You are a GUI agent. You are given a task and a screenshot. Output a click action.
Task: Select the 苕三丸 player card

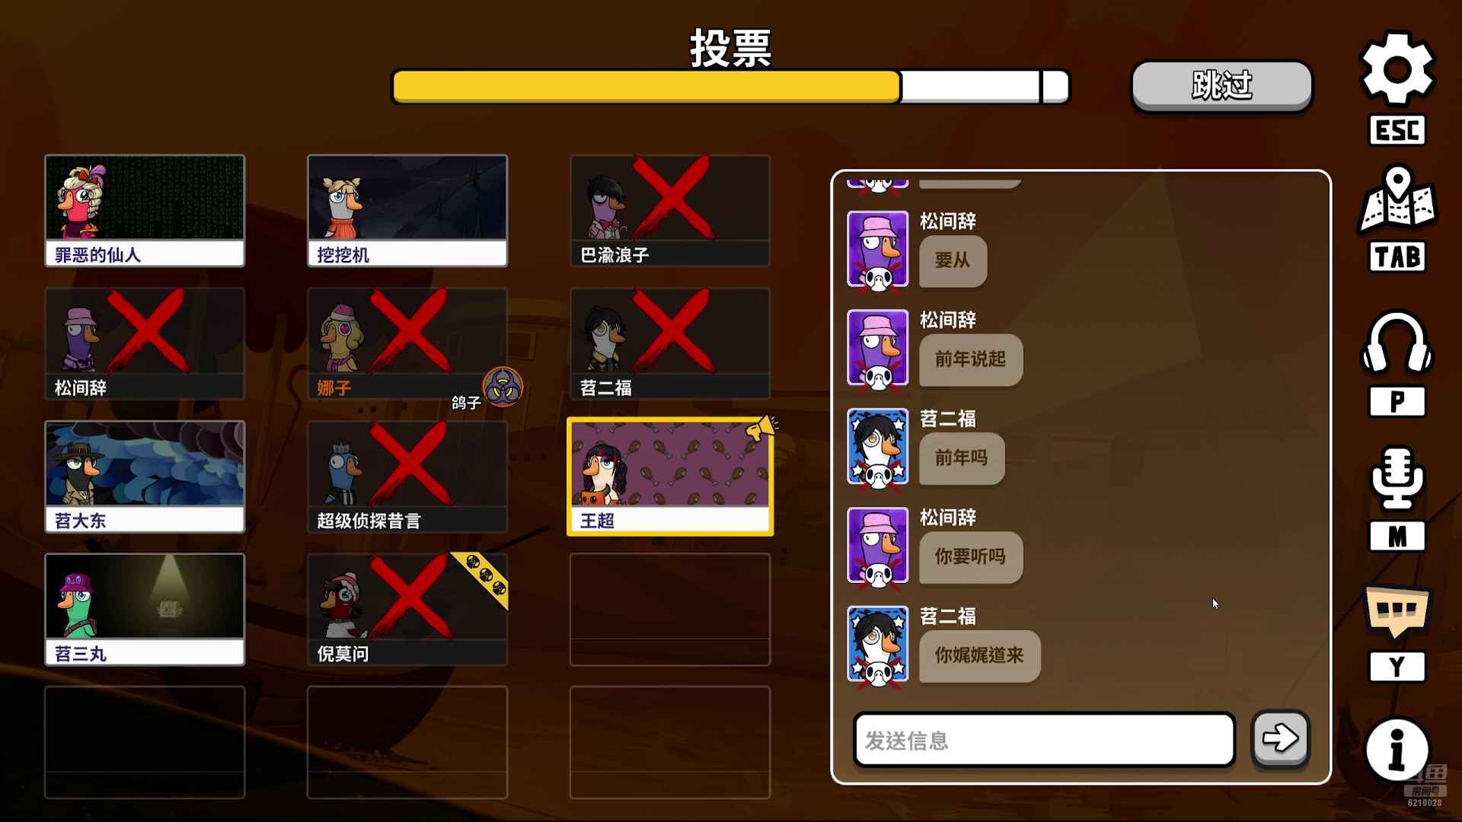click(145, 610)
